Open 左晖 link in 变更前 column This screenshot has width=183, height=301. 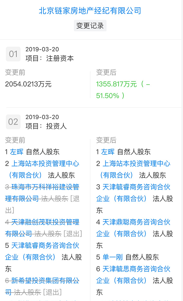[17, 152]
